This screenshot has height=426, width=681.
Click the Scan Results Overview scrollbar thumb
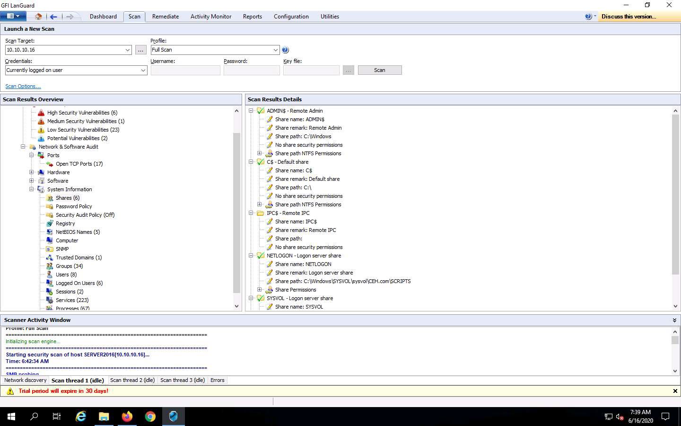coord(236,213)
